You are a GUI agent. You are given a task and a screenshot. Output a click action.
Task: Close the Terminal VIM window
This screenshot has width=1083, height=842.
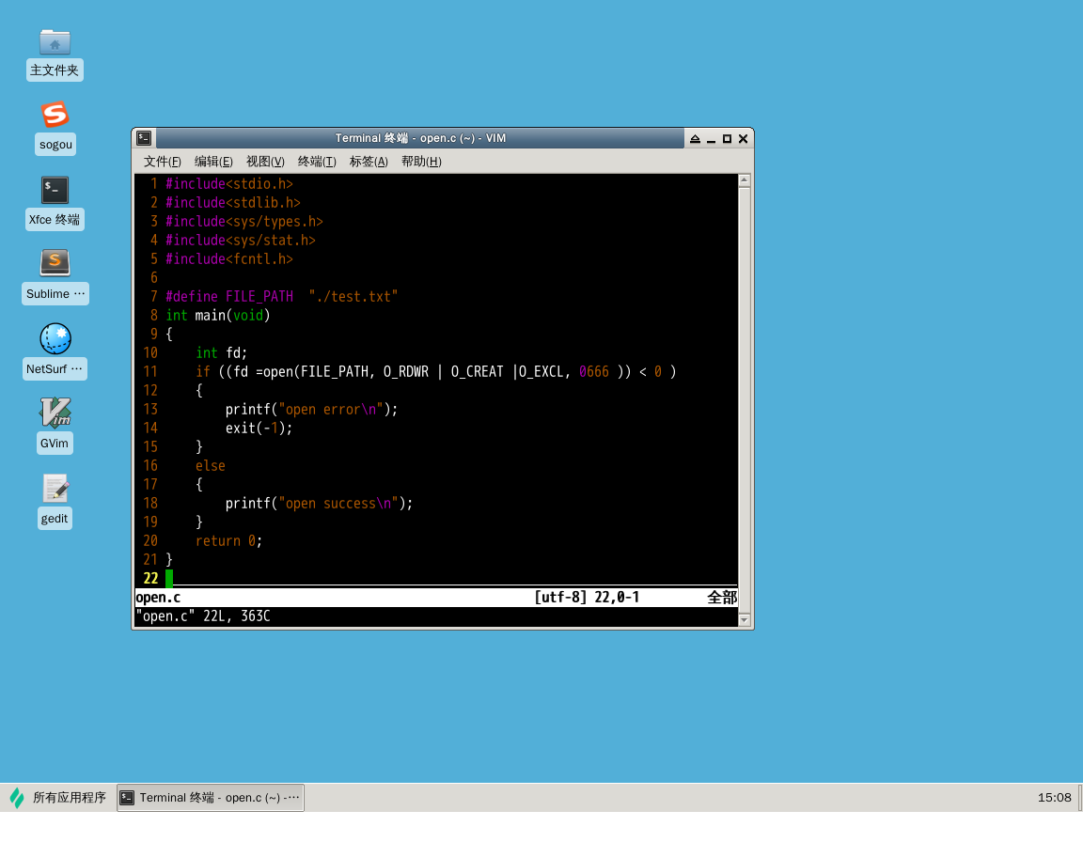point(744,139)
